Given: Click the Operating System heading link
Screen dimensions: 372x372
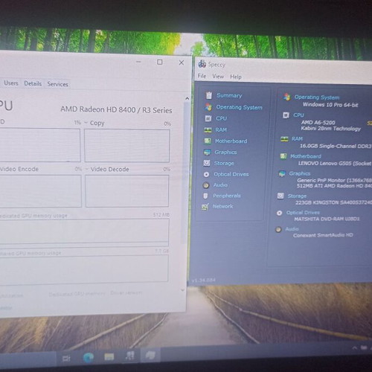Looking at the screenshot, I should (317, 97).
